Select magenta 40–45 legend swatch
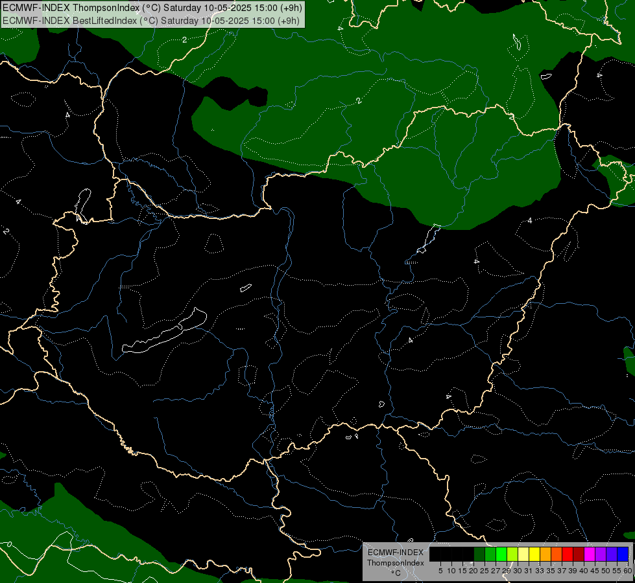This screenshot has height=583, width=635. 590,554
